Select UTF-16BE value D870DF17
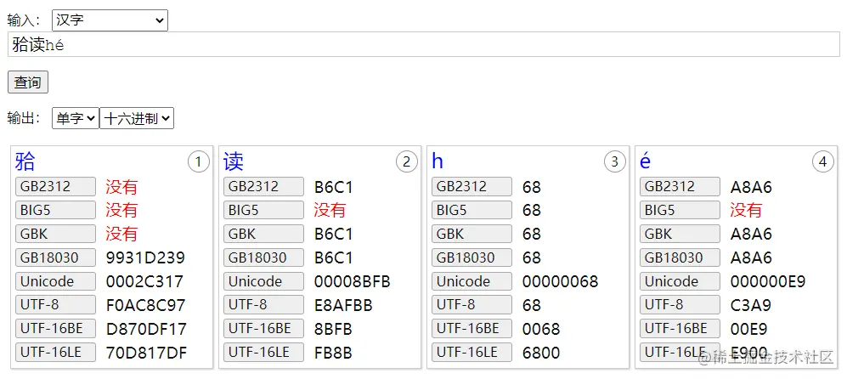The width and height of the screenshot is (847, 379). click(x=146, y=329)
